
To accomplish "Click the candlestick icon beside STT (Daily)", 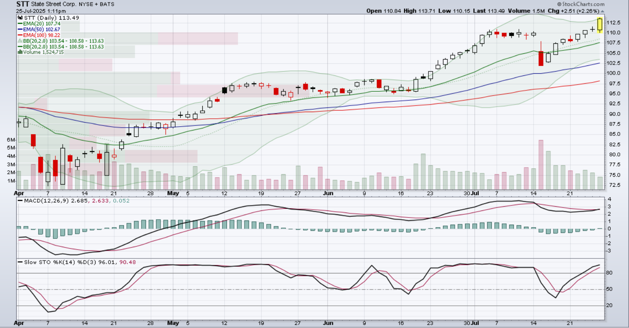I will point(20,18).
